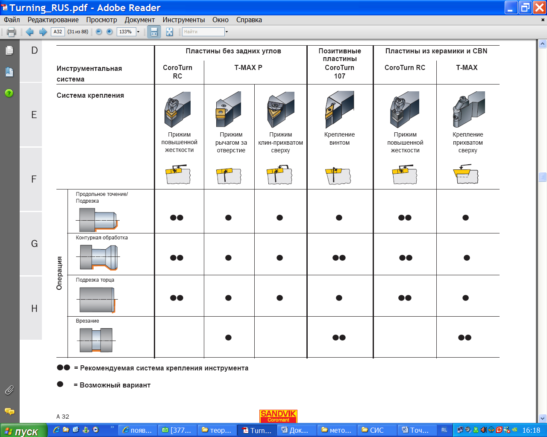Click the CoroTurn RC lever clamp holder image
The width and height of the screenshot is (547, 437).
178,110
